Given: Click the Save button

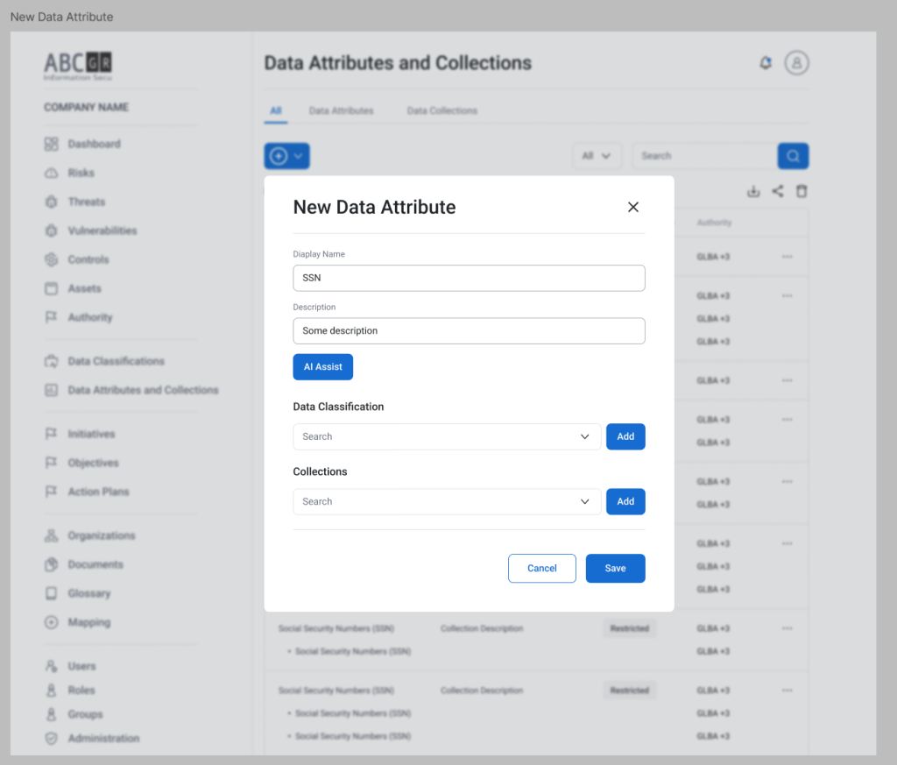Looking at the screenshot, I should (615, 568).
